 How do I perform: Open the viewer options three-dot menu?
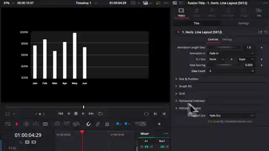[x=166, y=3]
